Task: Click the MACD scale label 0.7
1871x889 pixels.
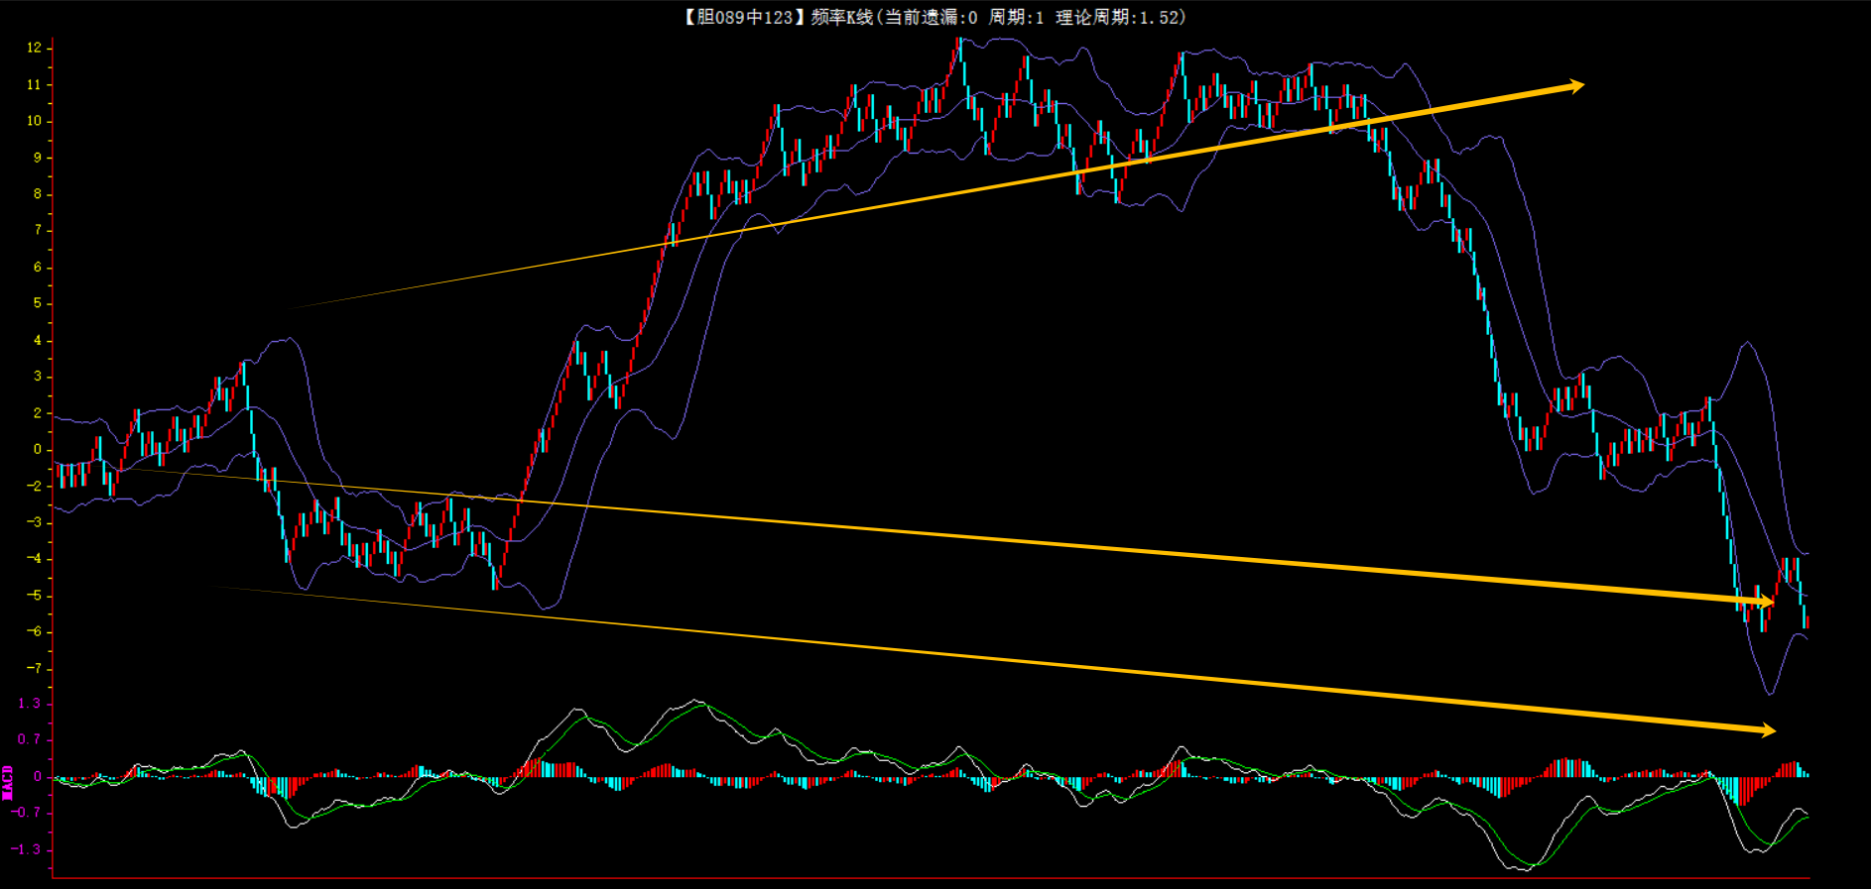Action: pyautogui.click(x=30, y=739)
